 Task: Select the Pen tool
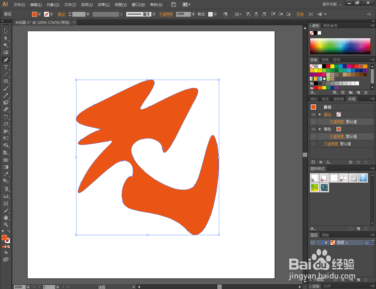pyautogui.click(x=6, y=60)
